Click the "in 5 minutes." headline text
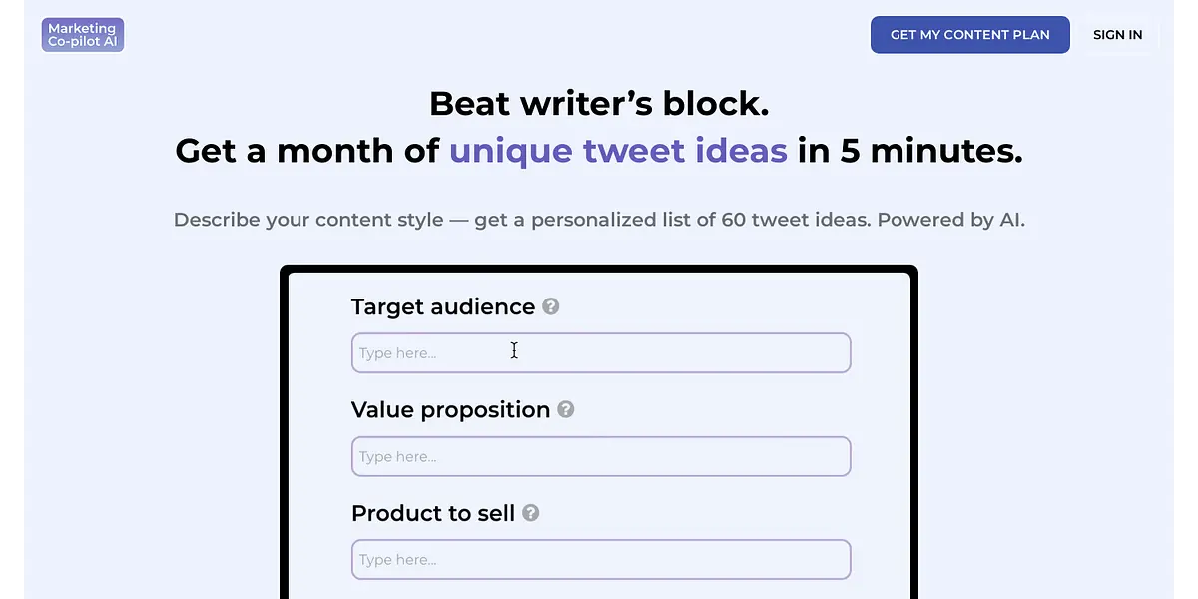Screen dimensions: 1198x599 [x=909, y=151]
